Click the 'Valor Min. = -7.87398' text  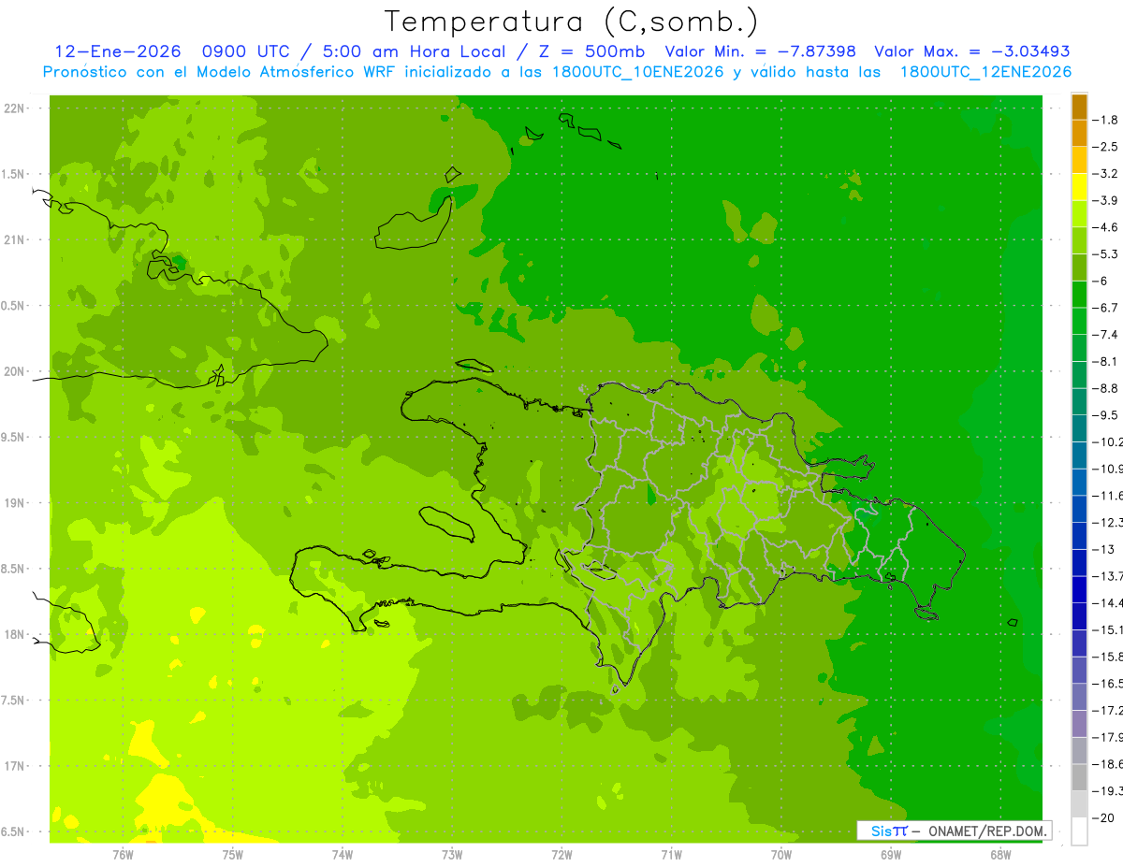(x=759, y=51)
